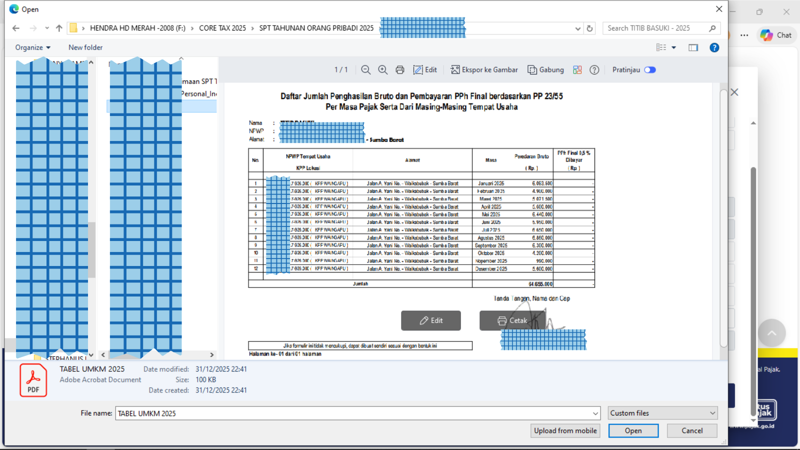Refresh the folder address bar

[x=590, y=28]
